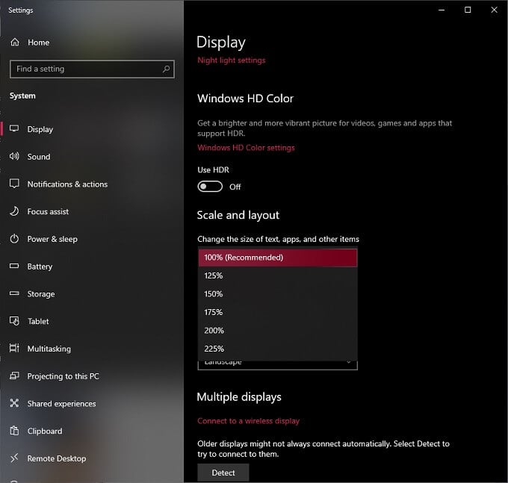
Task: Click the Remote Desktop icon
Action: point(14,458)
